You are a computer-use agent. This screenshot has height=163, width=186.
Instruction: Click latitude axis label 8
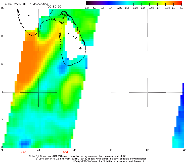coord(2,36)
